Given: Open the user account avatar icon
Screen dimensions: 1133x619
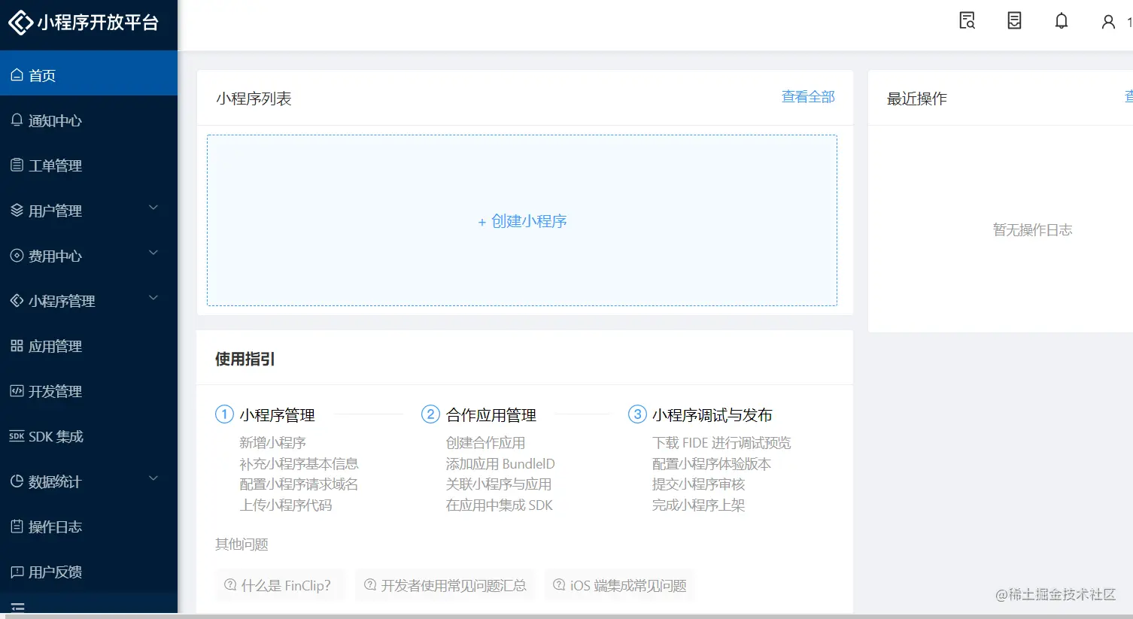Looking at the screenshot, I should point(1108,22).
